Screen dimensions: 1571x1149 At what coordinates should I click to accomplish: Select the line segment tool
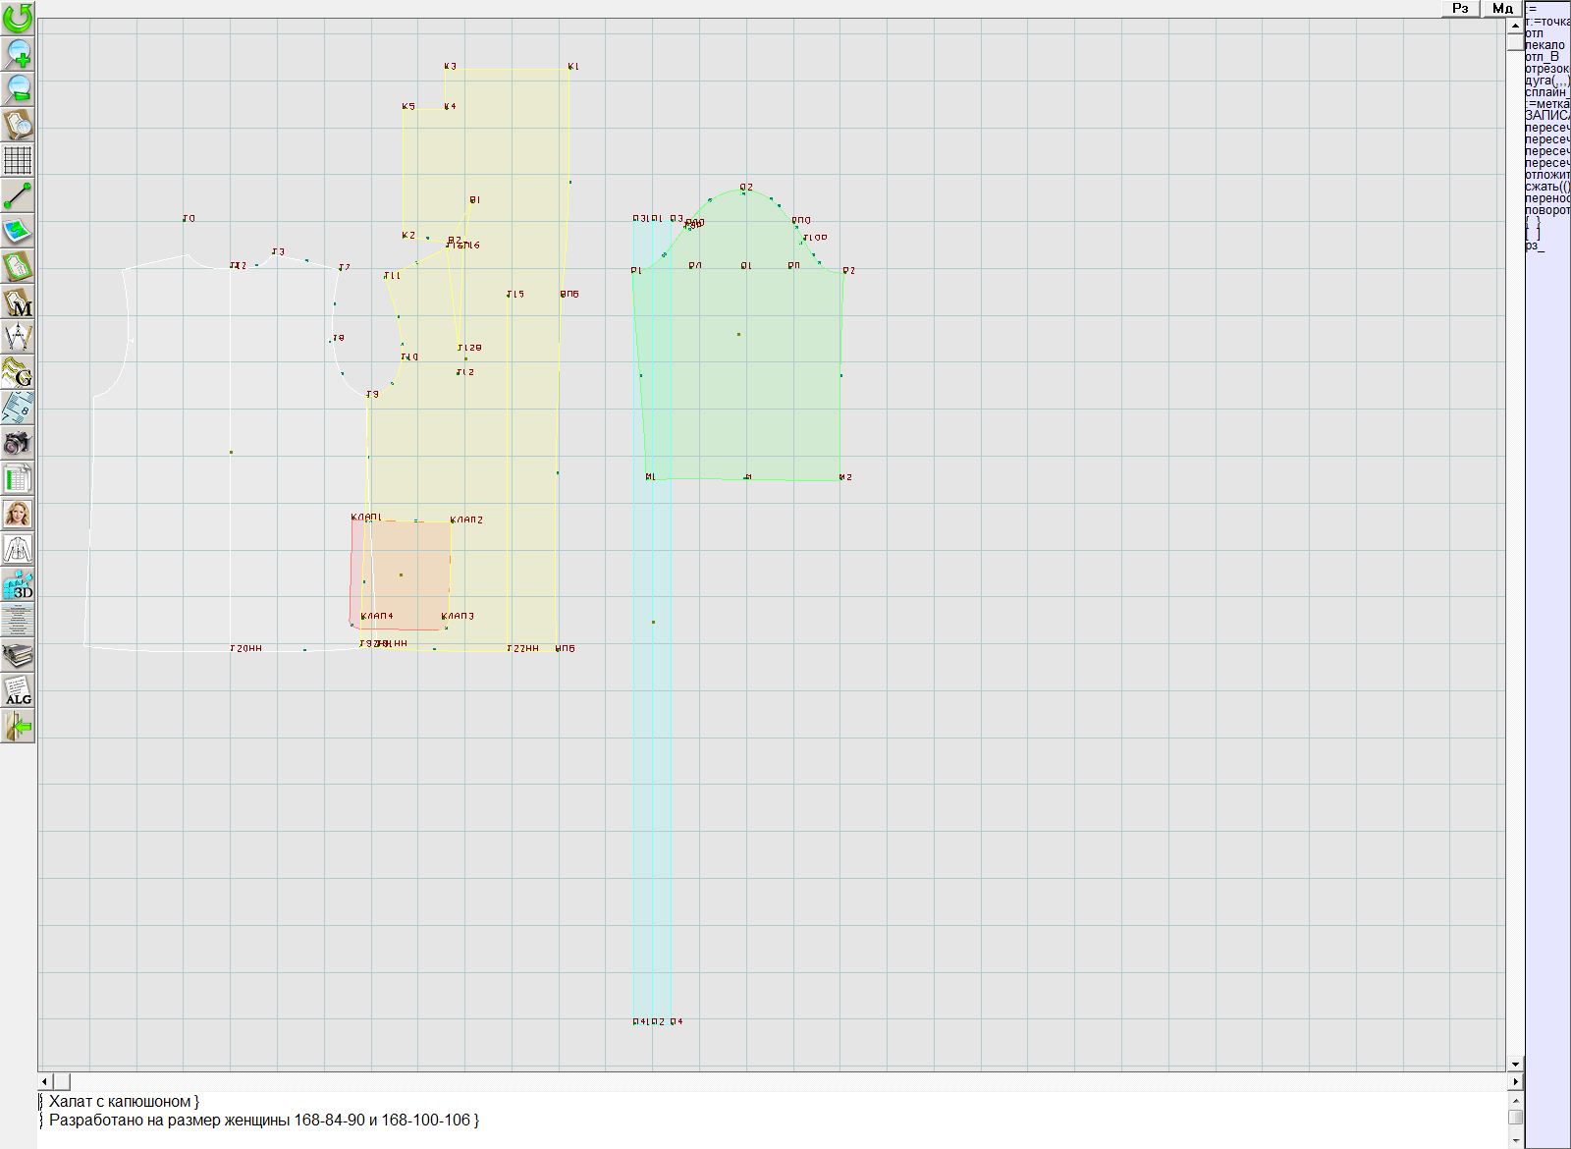pyautogui.click(x=18, y=195)
